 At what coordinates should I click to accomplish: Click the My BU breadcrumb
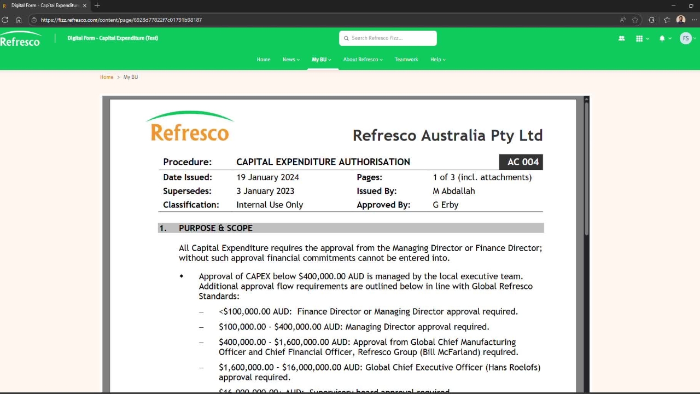pyautogui.click(x=131, y=77)
